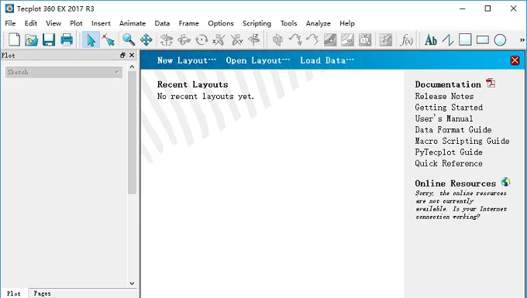Open the Help menu
Image resolution: width=527 pixels, height=298 pixels.
pos(347,23)
